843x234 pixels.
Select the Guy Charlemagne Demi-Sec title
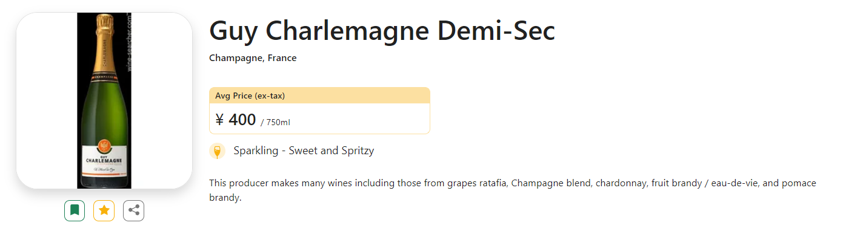point(382,31)
